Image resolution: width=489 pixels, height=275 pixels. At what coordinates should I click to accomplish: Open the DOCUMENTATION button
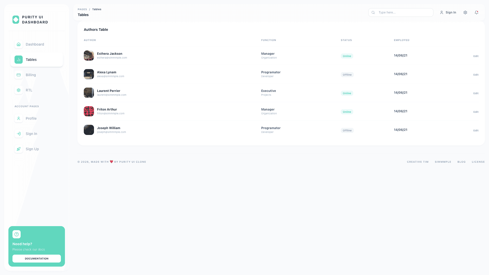pyautogui.click(x=36, y=258)
